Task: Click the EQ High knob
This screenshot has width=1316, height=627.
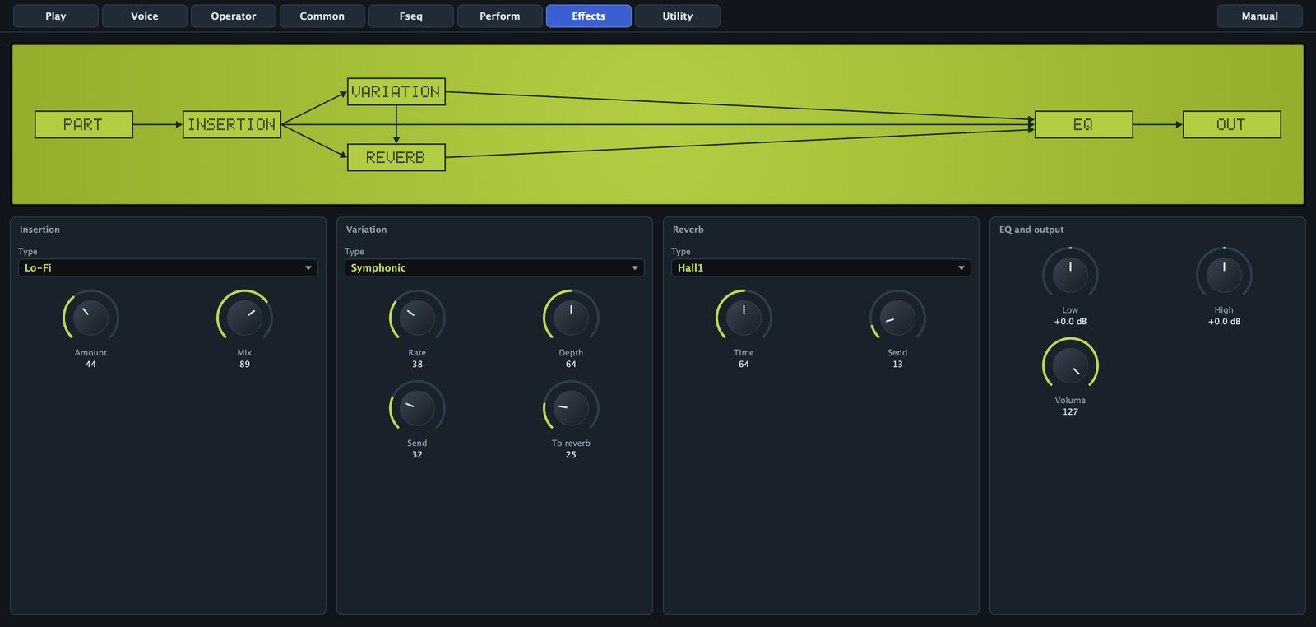Action: coord(1224,275)
